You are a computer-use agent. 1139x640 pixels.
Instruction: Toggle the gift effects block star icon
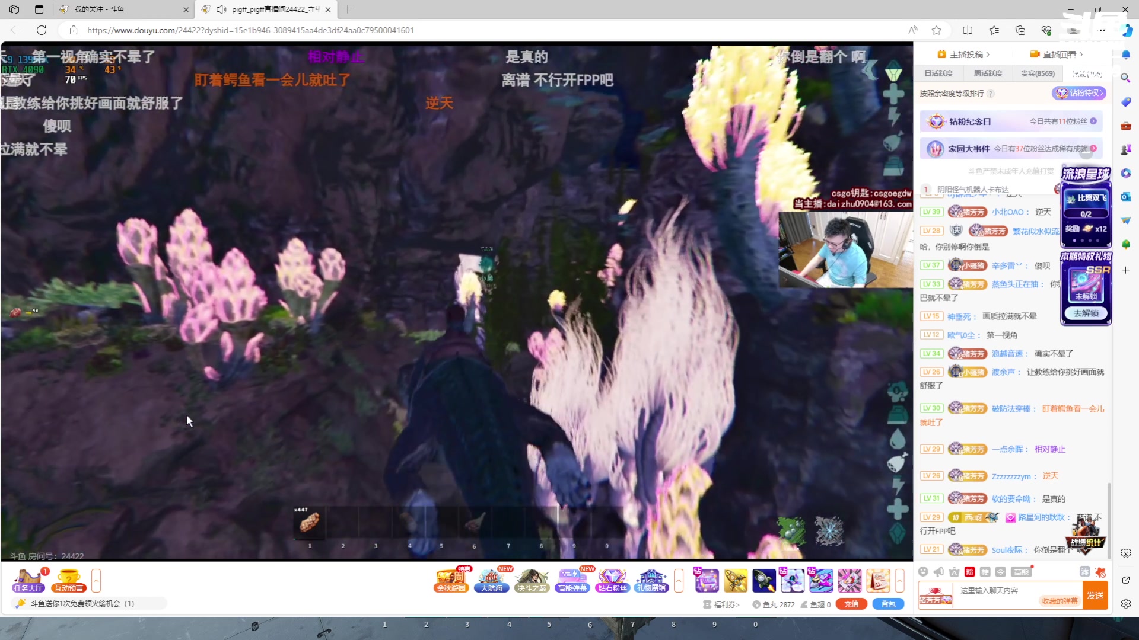tap(1100, 572)
